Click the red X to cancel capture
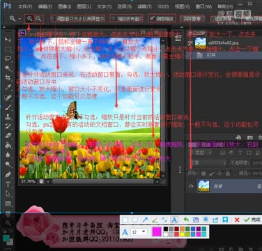Image resolution: width=262 pixels, height=251 pixels. 237,220
